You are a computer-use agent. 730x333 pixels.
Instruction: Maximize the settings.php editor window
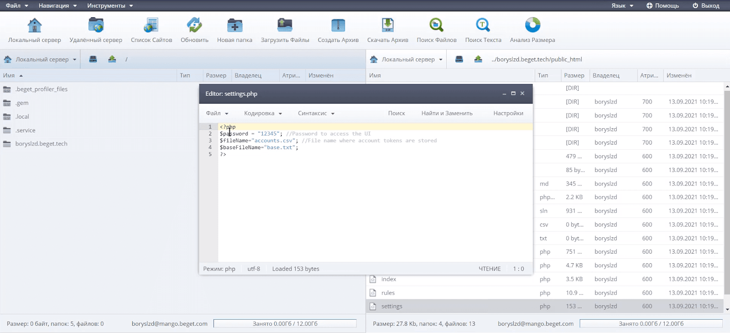coord(513,94)
